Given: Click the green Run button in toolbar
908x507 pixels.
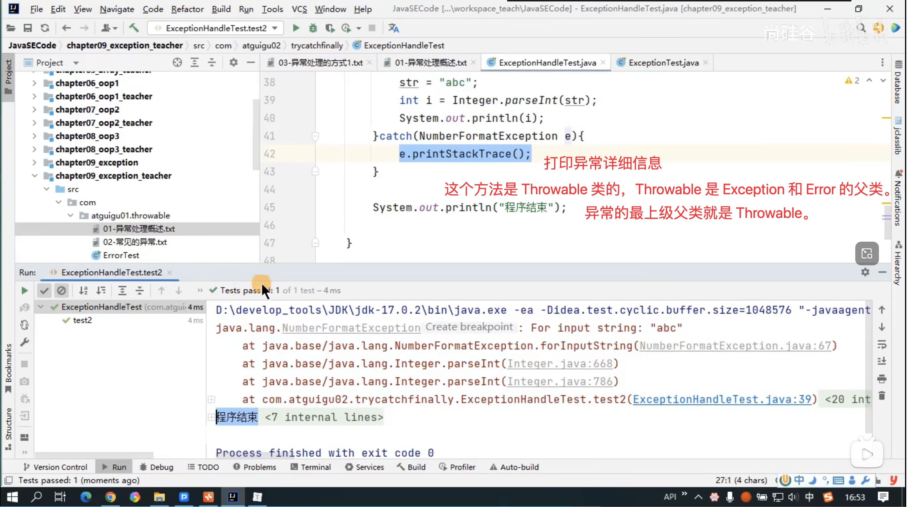Looking at the screenshot, I should pos(296,28).
